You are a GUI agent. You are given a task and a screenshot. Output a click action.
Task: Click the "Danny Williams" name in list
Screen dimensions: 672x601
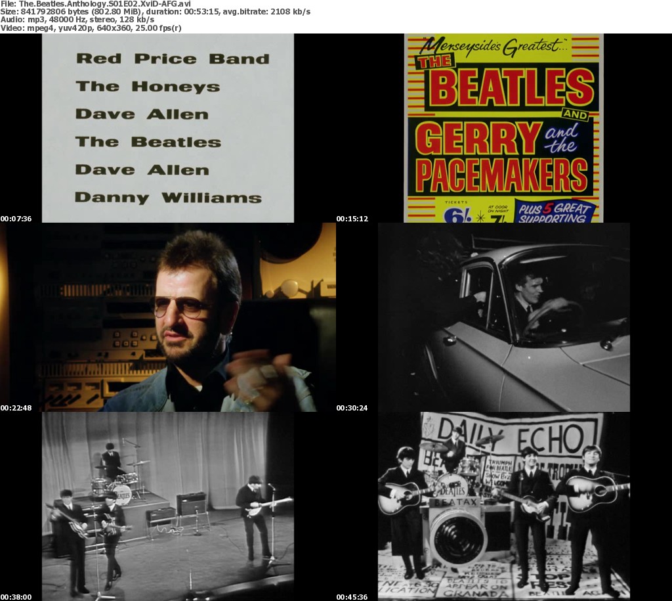[x=168, y=198]
